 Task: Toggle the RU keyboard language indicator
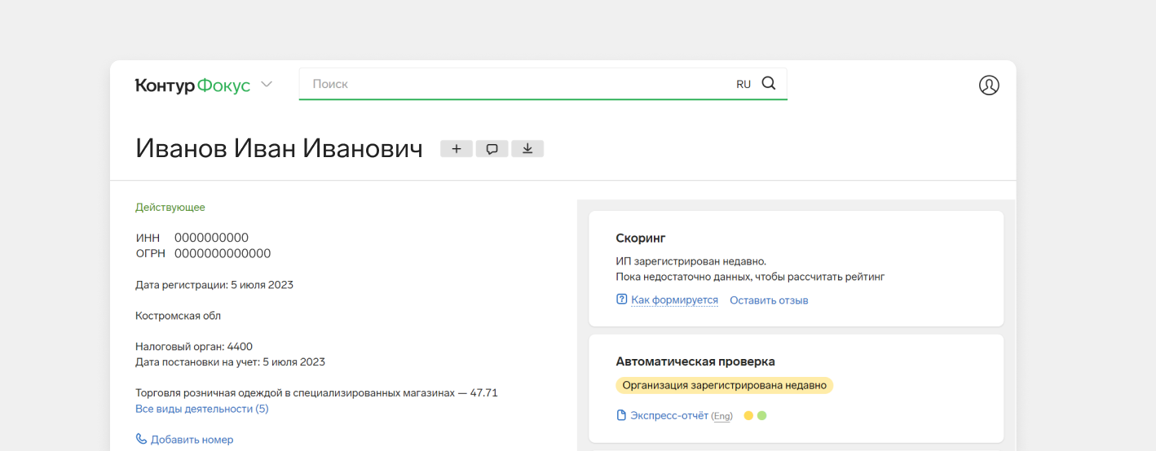[x=743, y=85]
